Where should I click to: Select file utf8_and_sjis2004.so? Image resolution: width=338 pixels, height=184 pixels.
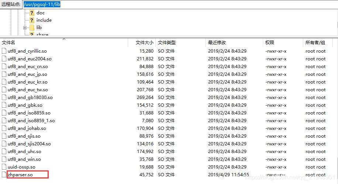tap(29, 144)
